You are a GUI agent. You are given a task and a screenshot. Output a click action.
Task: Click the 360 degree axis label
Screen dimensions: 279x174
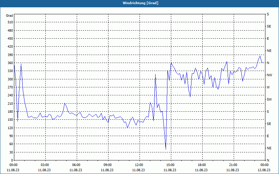(10, 63)
